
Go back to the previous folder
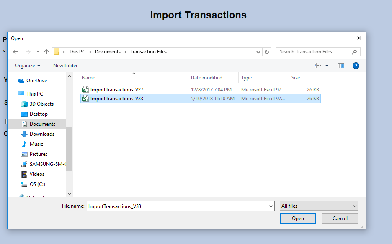(15, 51)
